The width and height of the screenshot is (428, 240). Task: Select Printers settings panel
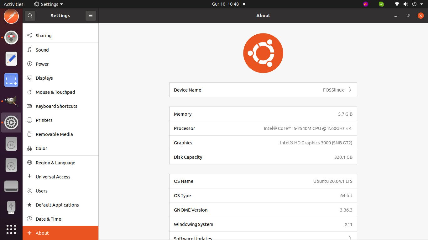(x=60, y=120)
